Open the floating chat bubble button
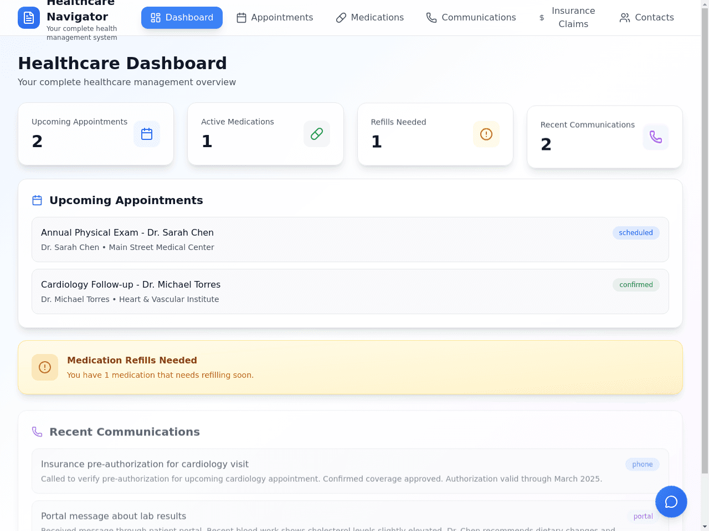 click(x=671, y=502)
